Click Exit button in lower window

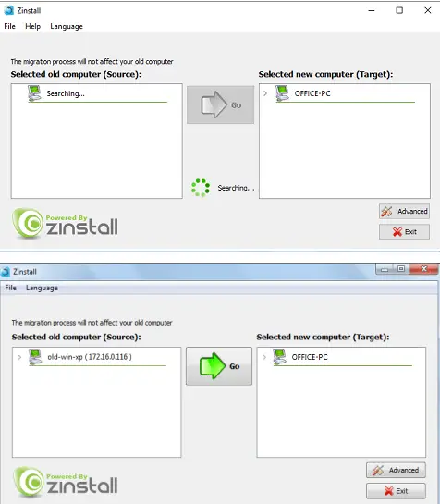(396, 491)
